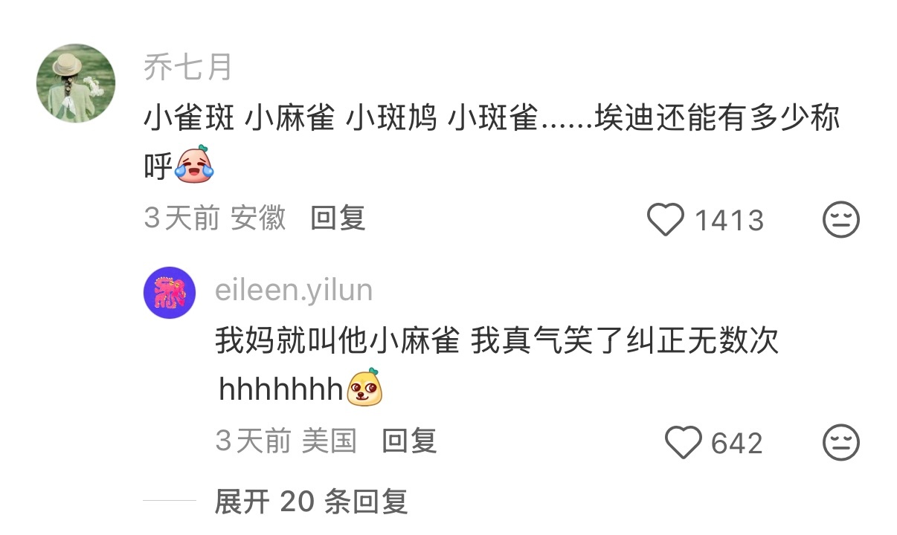Tap the 642 like count
Viewport: 897px width, 535px height.
(737, 444)
